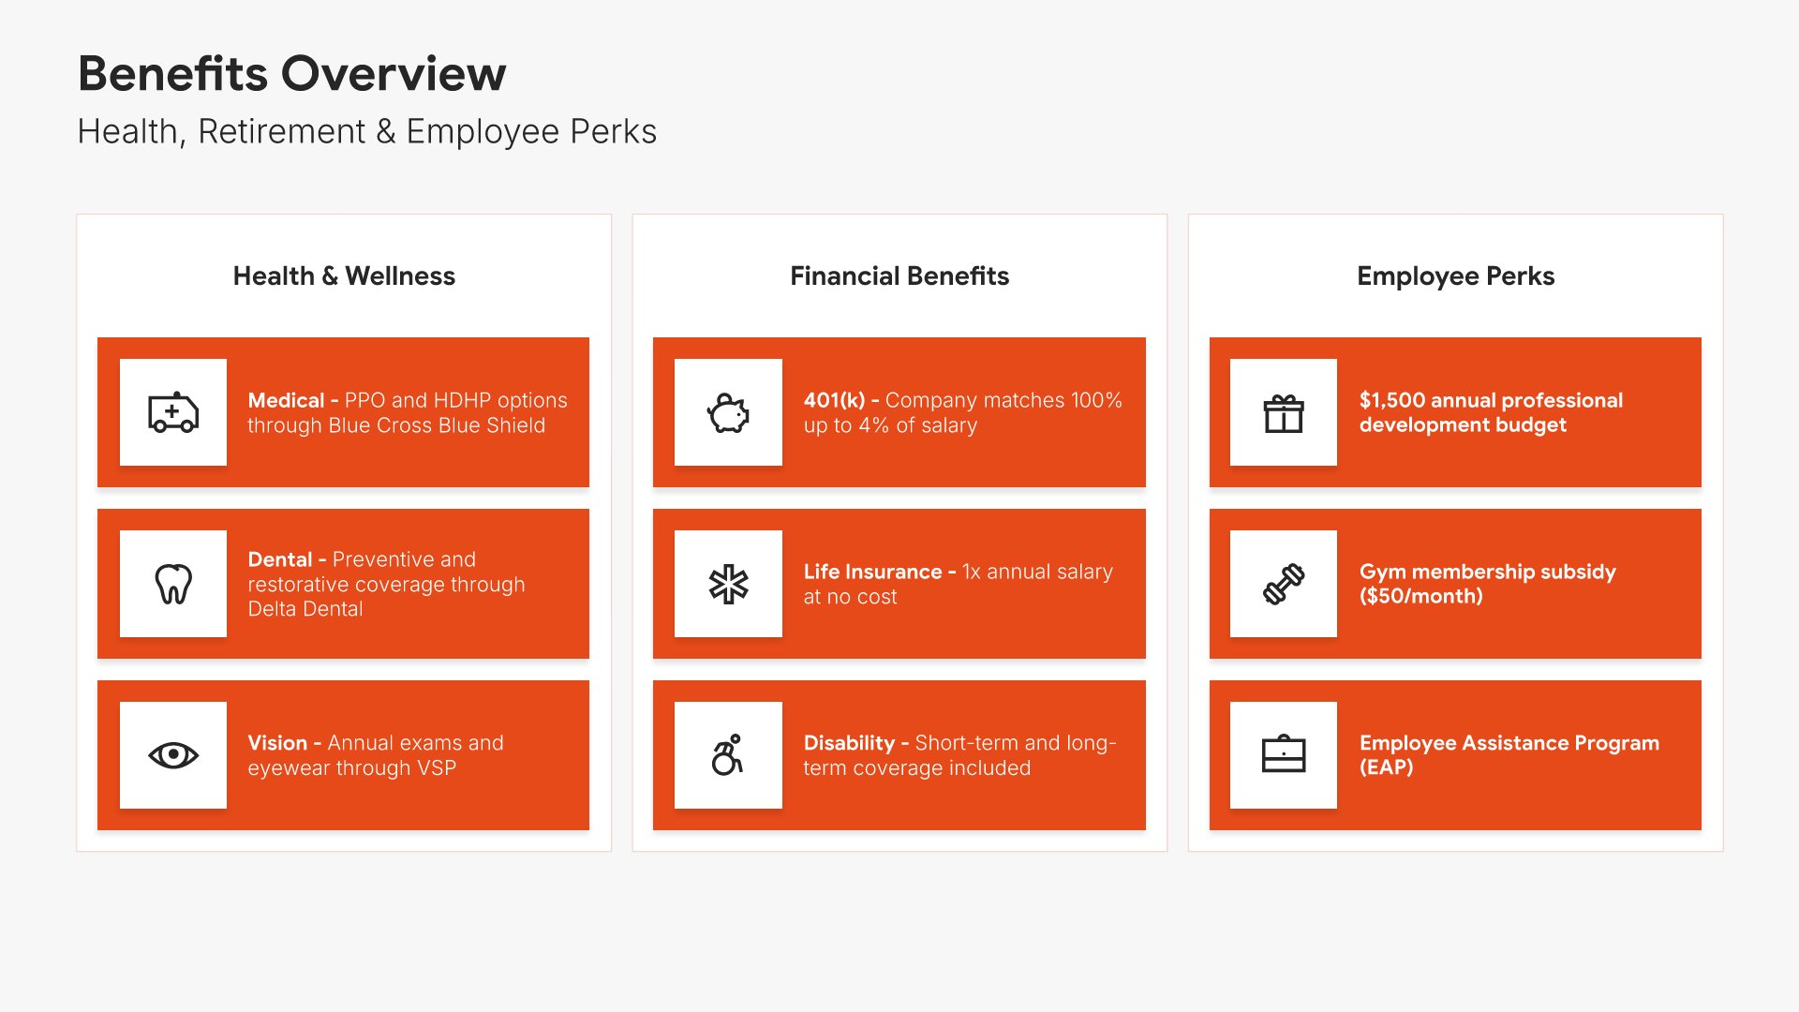Select the wheelchair Disability icon
Screen dimensions: 1799x1012
click(x=728, y=755)
